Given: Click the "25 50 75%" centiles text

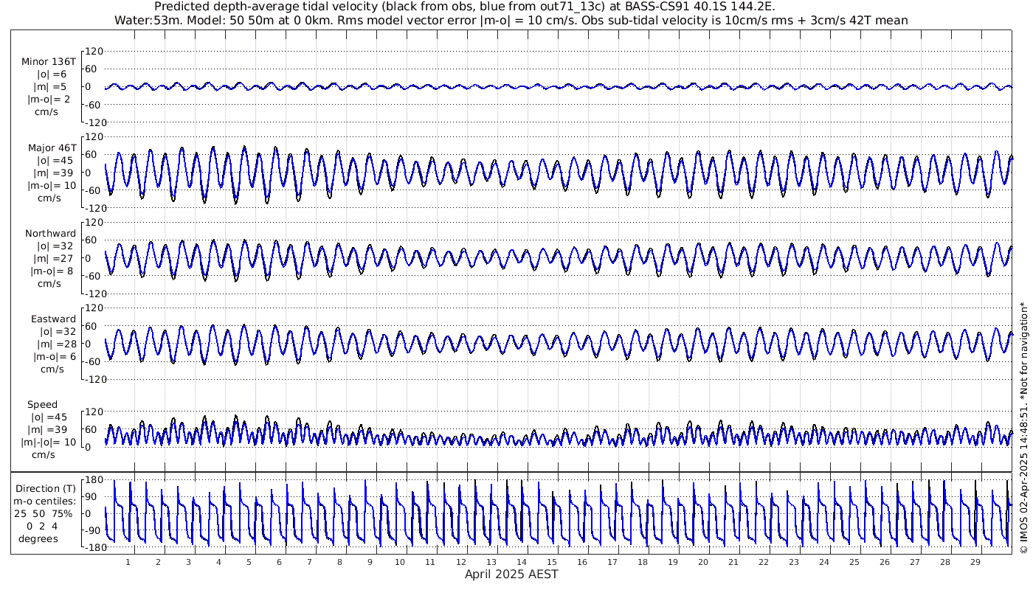Looking at the screenshot, I should coord(48,513).
